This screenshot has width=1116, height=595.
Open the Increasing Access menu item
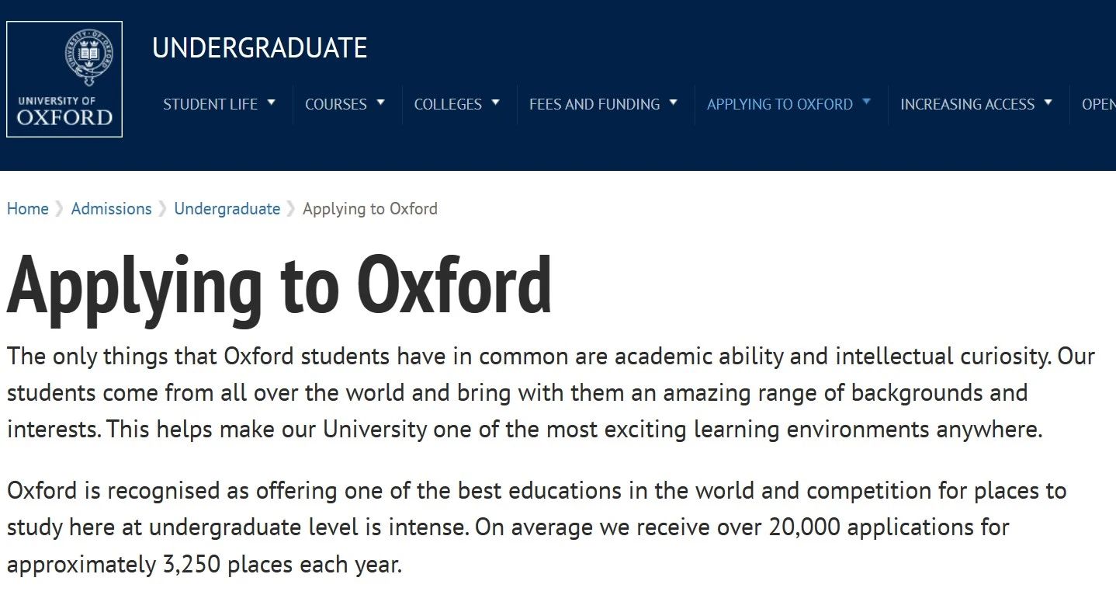point(968,104)
